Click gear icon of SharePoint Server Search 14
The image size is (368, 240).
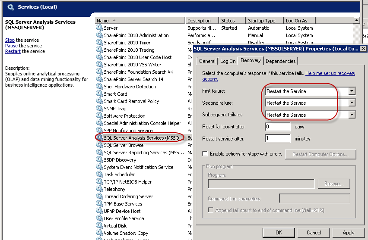99,79
